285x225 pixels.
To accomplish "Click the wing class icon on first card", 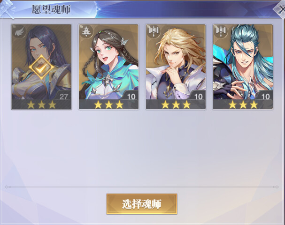I will [x=19, y=32].
